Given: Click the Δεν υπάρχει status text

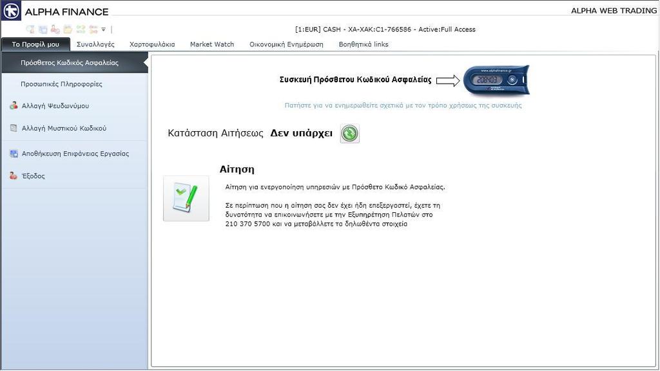Looking at the screenshot, I should (302, 134).
